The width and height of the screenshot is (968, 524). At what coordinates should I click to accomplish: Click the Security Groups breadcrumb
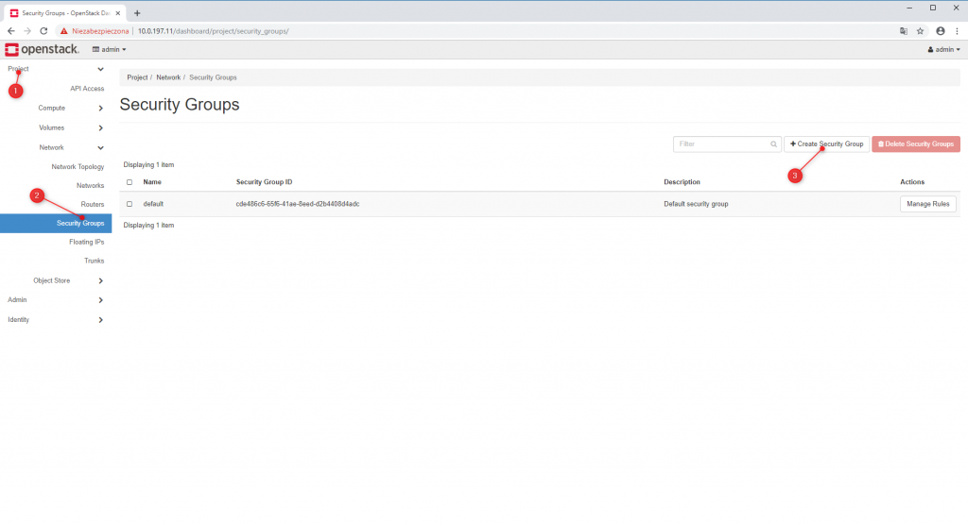[213, 77]
